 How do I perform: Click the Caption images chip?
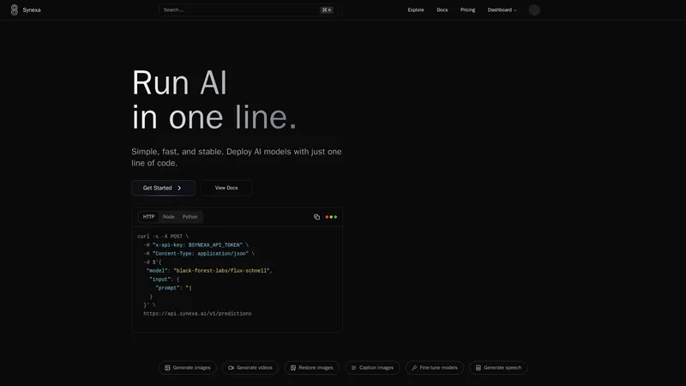coord(372,368)
